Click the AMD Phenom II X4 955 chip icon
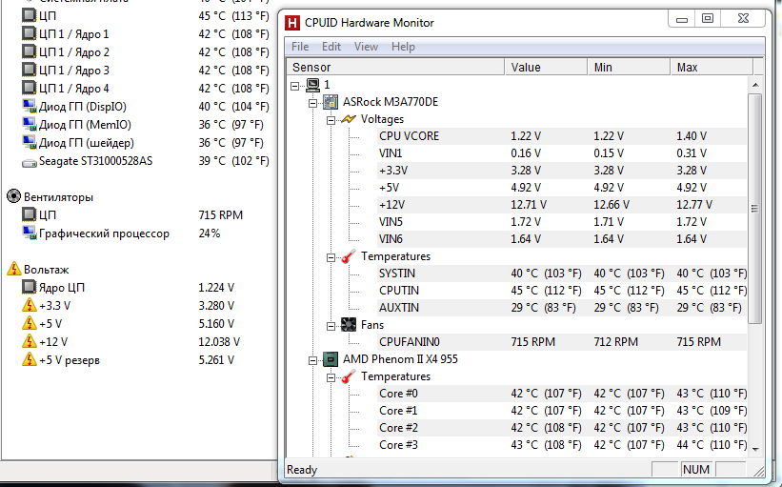Viewport: 782px width, 487px height. pos(331,359)
